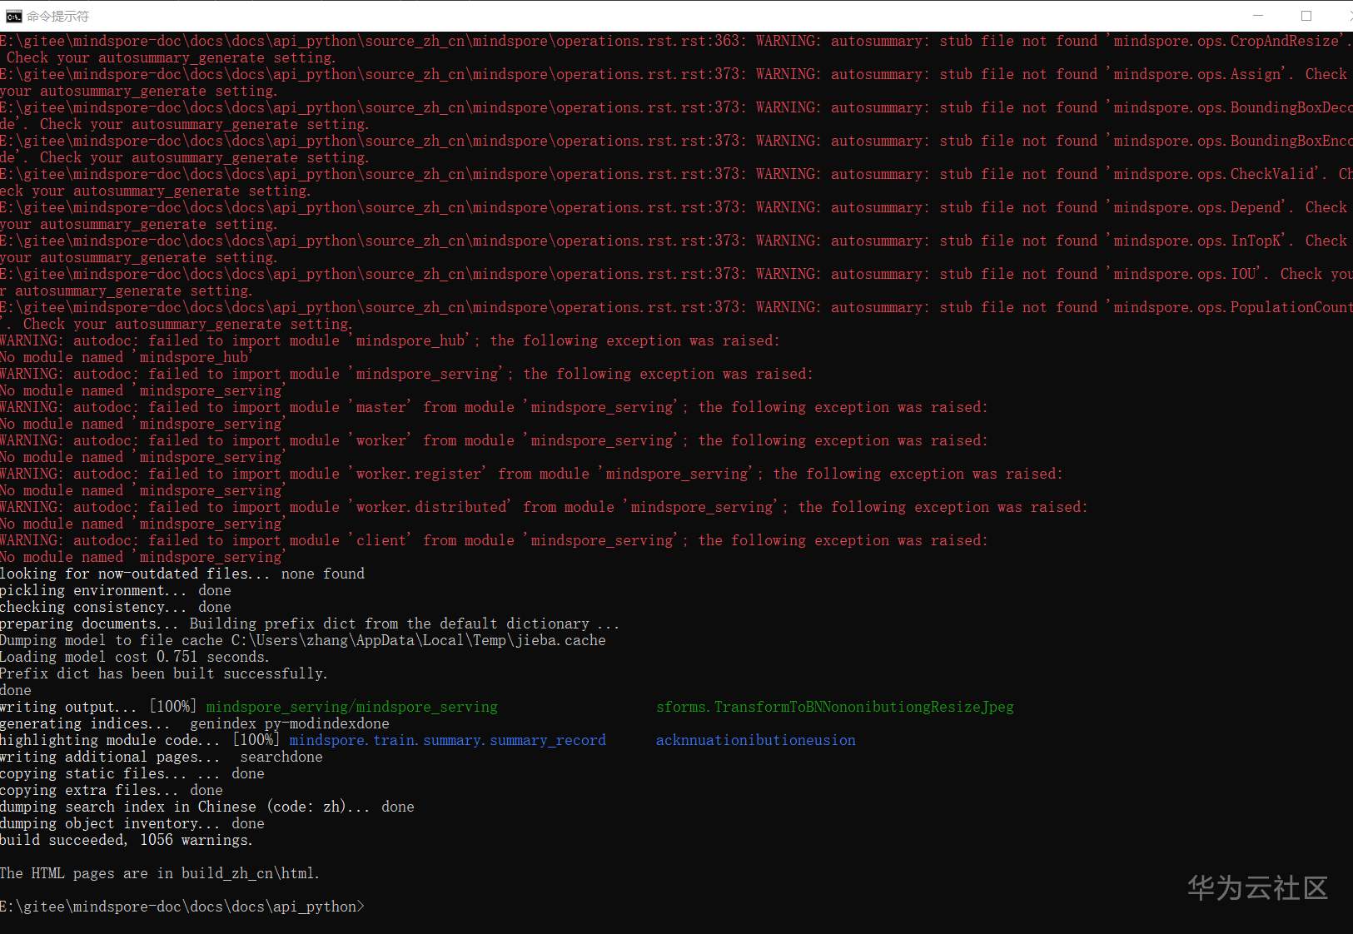The image size is (1353, 934).
Task: Click green text 'sforms.TransformToBNNononibutiongResizeJpeg'
Action: (835, 707)
